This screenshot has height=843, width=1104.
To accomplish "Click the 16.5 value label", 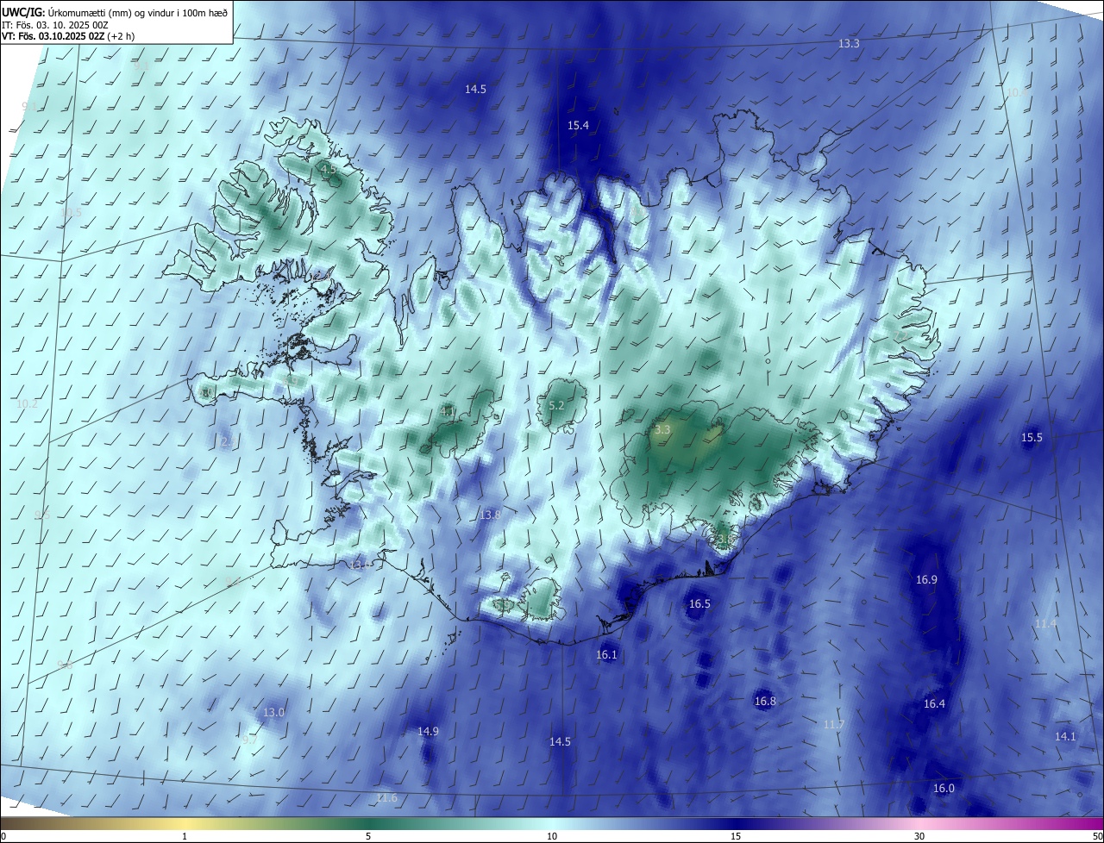I will [699, 604].
